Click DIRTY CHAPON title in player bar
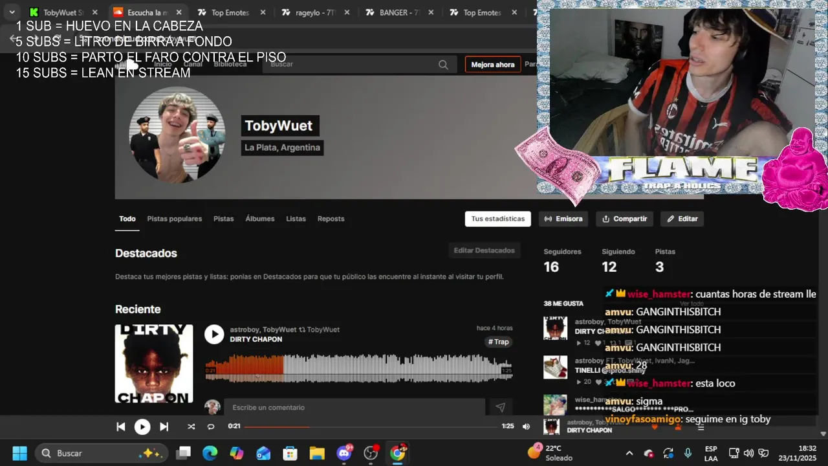This screenshot has width=828, height=466. [x=589, y=430]
